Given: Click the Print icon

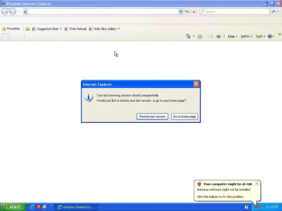Looking at the screenshot, I should click(219, 37).
